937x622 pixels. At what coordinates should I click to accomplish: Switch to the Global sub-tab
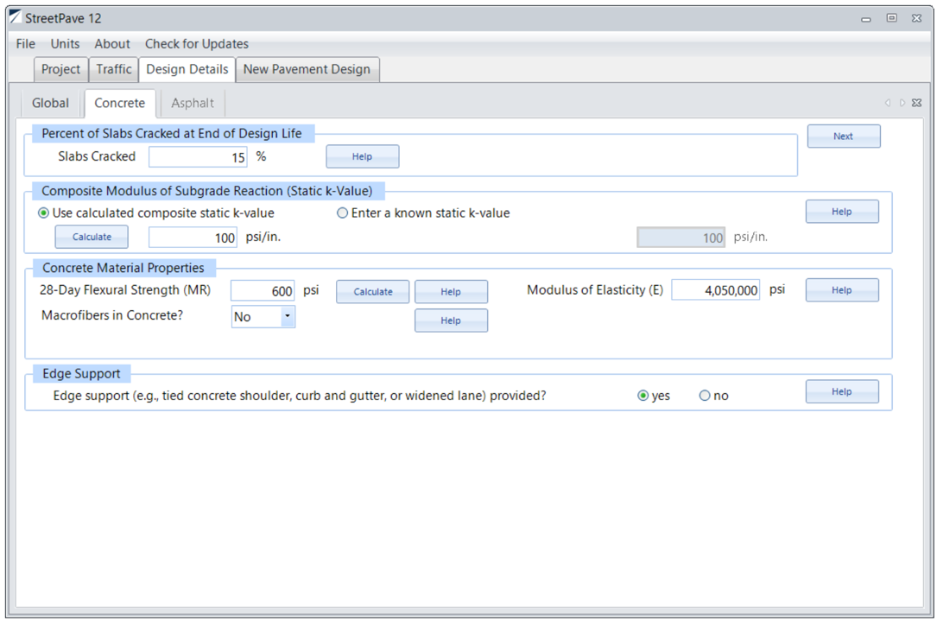point(50,103)
